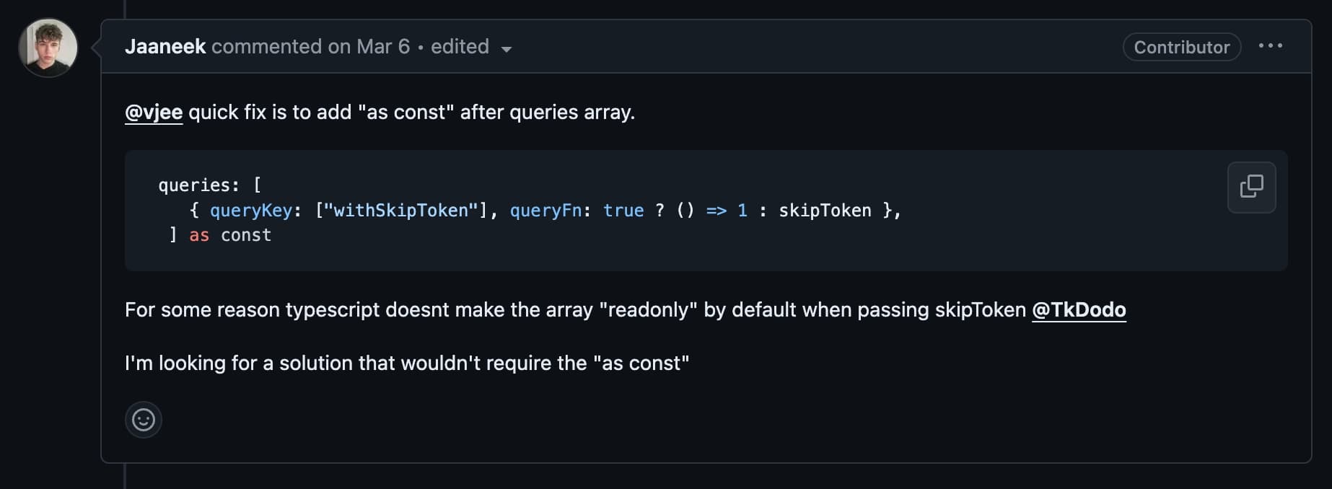Click the "queryKey" property in the code
Viewport: 1332px width, 489px height.
coord(251,211)
